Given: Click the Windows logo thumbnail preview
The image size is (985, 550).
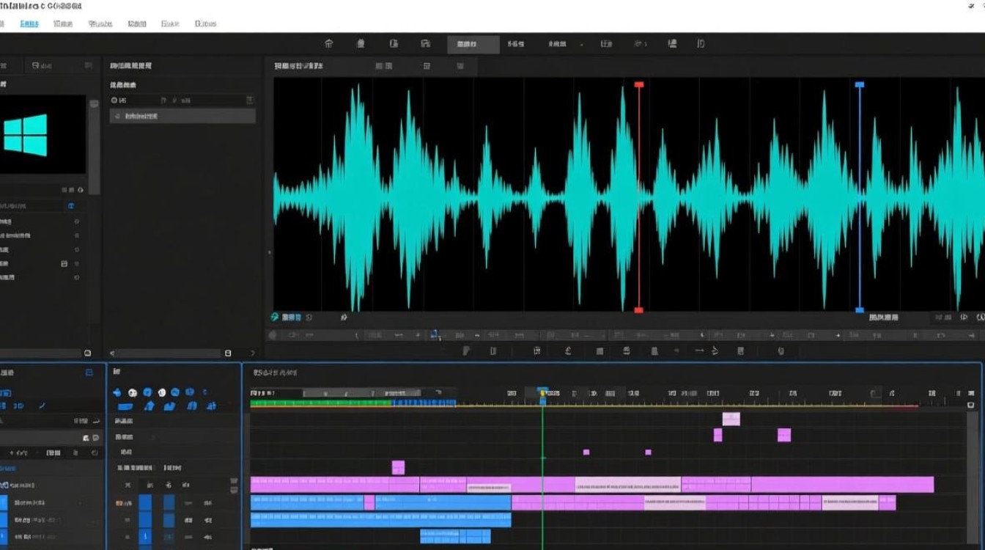Looking at the screenshot, I should pyautogui.click(x=43, y=135).
